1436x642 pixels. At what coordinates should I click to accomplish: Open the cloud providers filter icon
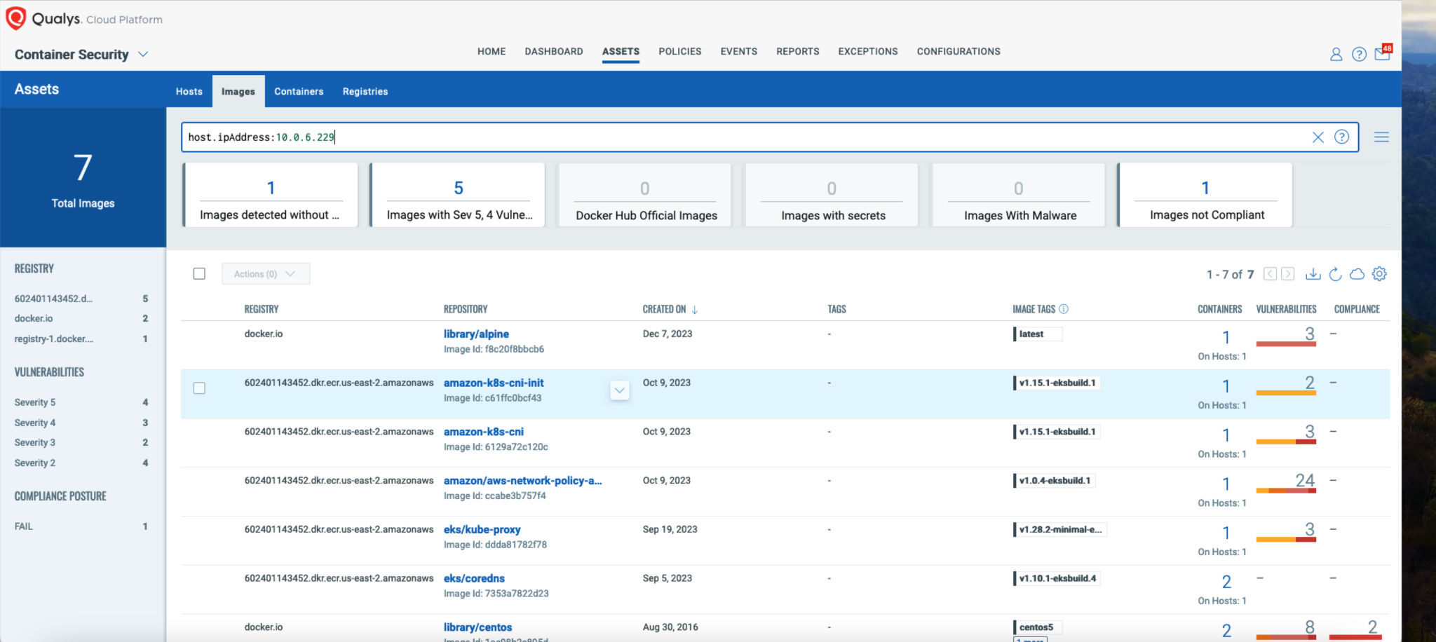pyautogui.click(x=1357, y=274)
